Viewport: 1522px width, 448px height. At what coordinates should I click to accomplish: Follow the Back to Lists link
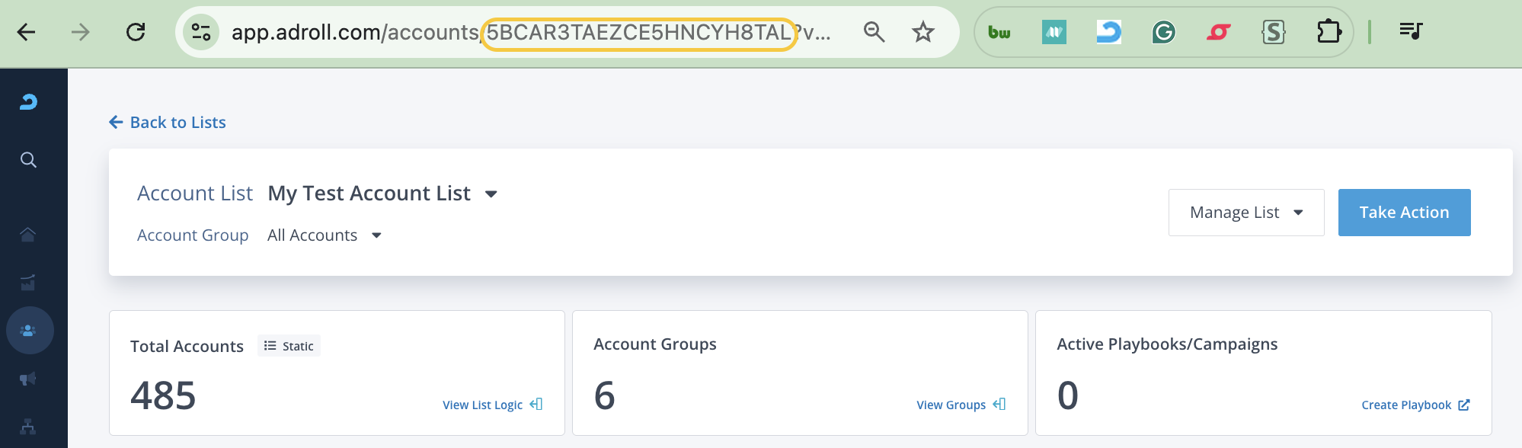pyautogui.click(x=168, y=123)
